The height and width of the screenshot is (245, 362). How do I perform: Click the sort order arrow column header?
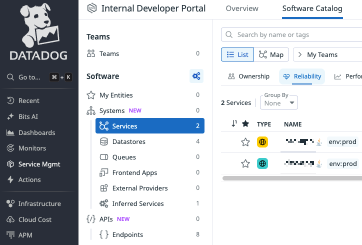click(234, 124)
